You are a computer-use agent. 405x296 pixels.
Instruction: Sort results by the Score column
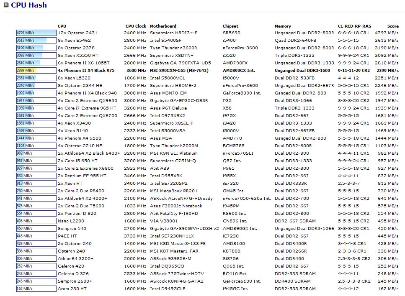392,26
